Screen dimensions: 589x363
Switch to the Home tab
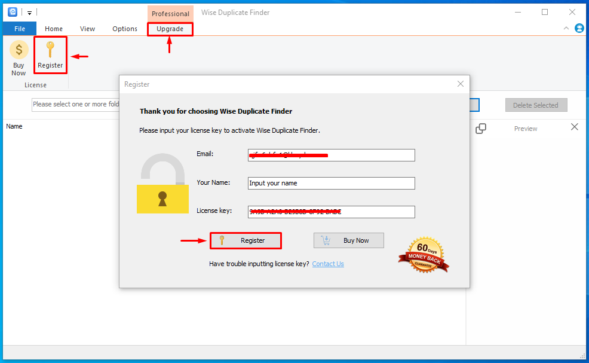[54, 29]
